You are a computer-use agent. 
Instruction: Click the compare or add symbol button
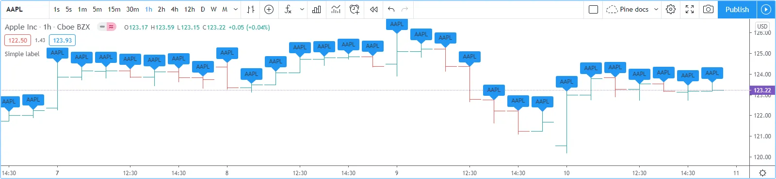pyautogui.click(x=269, y=9)
